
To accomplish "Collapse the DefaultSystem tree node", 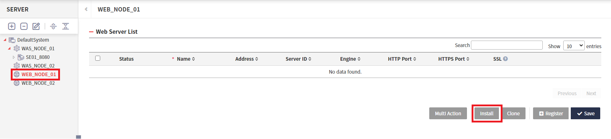I will 5,40.
